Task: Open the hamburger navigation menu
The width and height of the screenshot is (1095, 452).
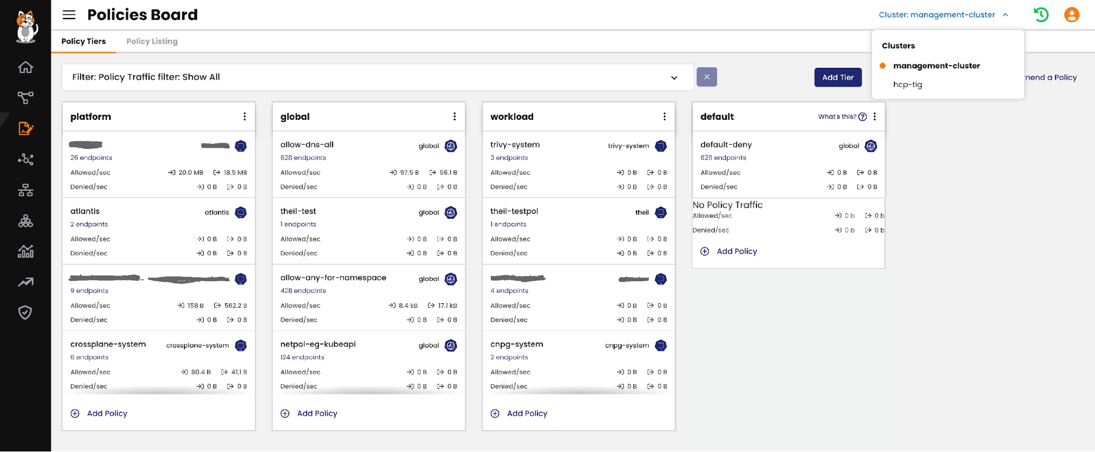Action: pos(69,15)
